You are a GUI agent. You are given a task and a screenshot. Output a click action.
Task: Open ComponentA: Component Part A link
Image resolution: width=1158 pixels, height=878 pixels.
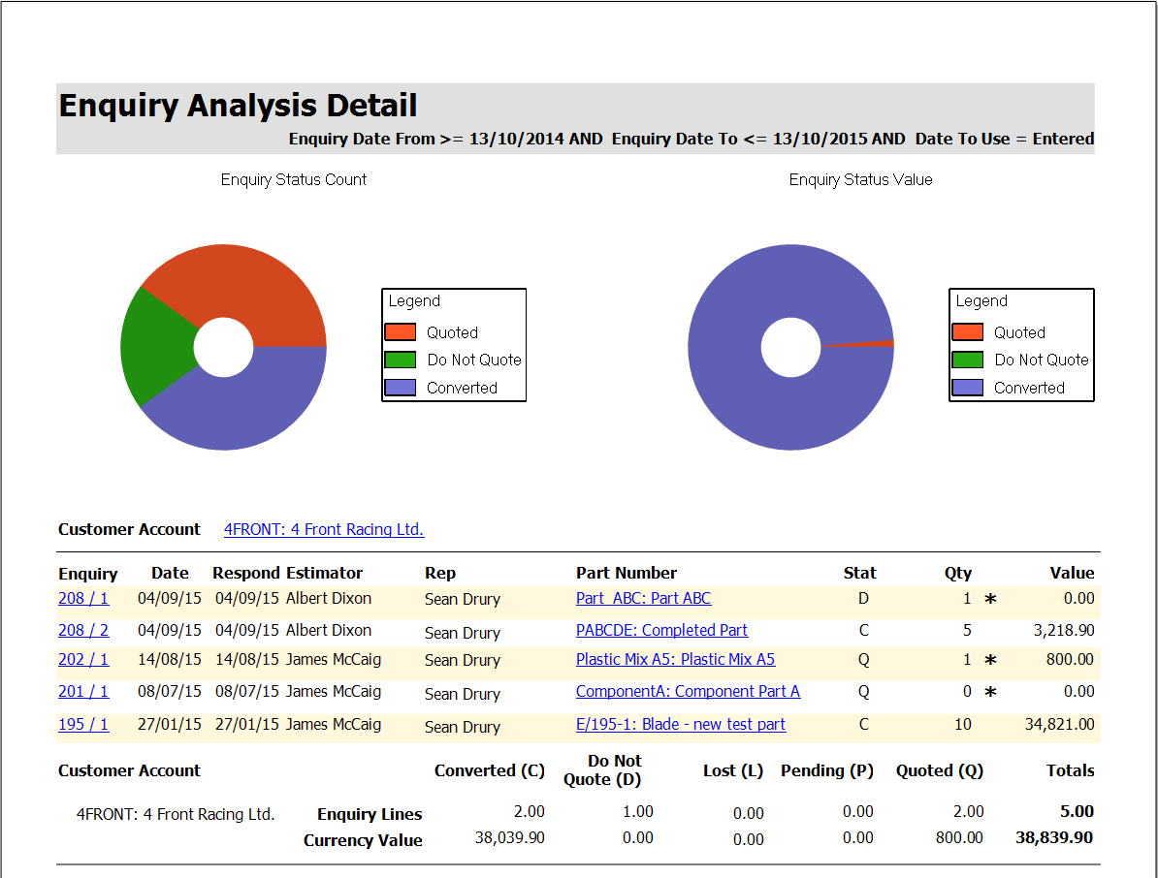click(688, 691)
